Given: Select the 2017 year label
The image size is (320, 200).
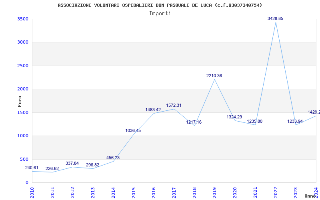Looking at the screenshot, I should click(174, 192).
